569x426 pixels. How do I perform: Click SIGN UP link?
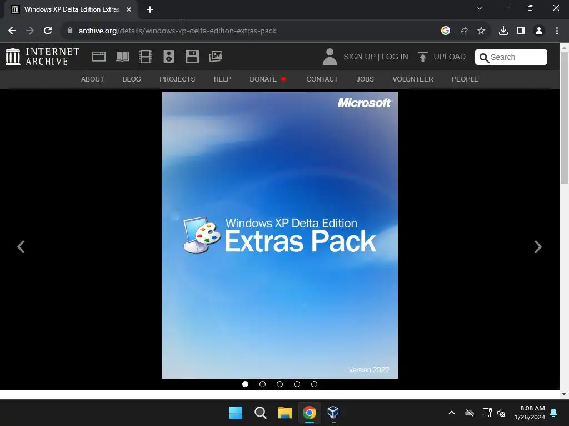coord(360,57)
